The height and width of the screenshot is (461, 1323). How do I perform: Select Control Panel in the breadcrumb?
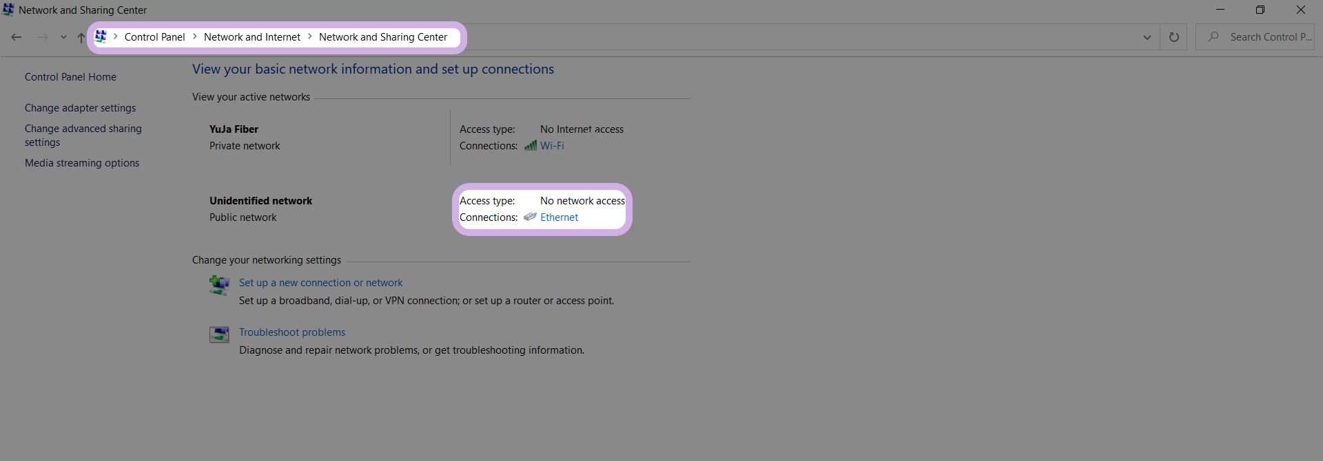click(154, 37)
